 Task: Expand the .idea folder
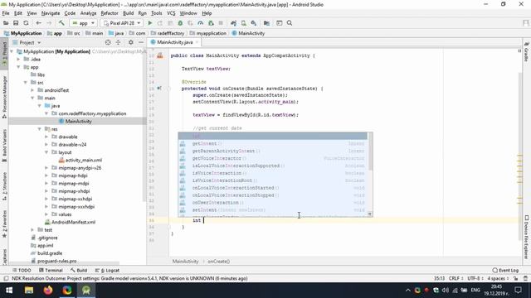click(18, 59)
